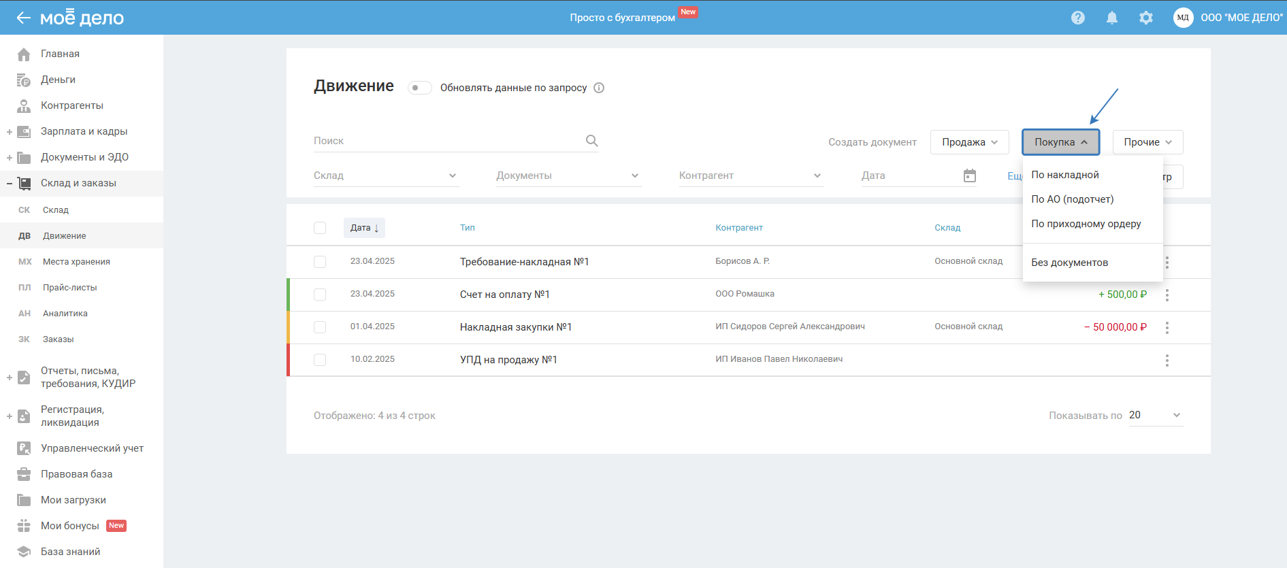Sort by the Склад column header
The height and width of the screenshot is (568, 1287).
pos(947,228)
